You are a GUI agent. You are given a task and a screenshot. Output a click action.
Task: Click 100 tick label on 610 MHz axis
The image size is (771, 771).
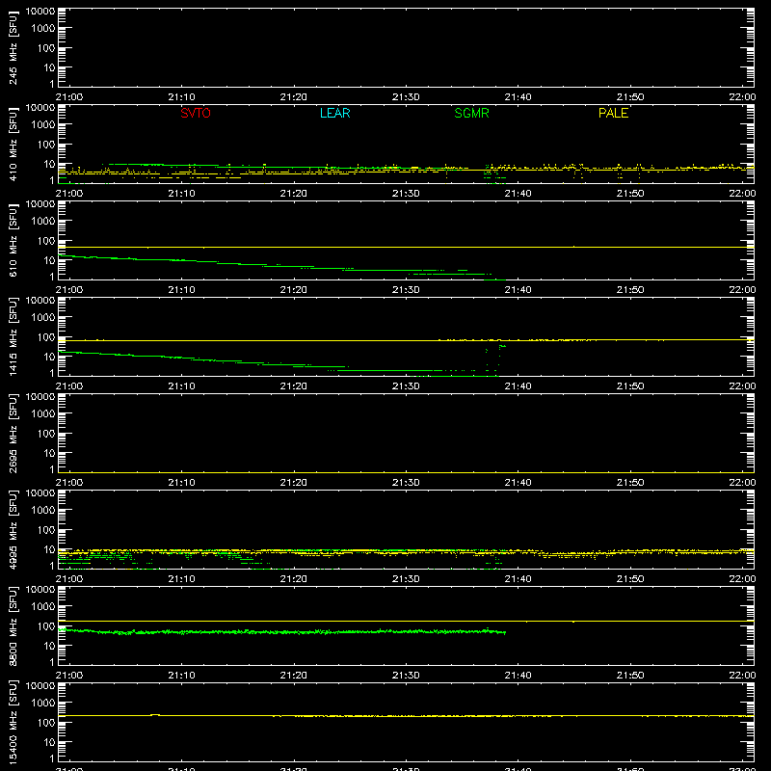point(46,241)
